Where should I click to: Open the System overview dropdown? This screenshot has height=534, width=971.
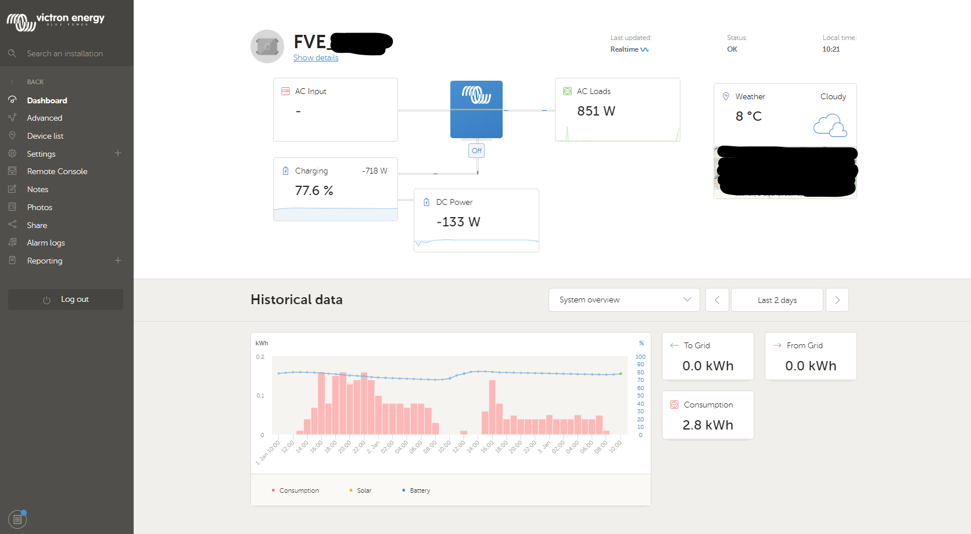[x=624, y=300]
